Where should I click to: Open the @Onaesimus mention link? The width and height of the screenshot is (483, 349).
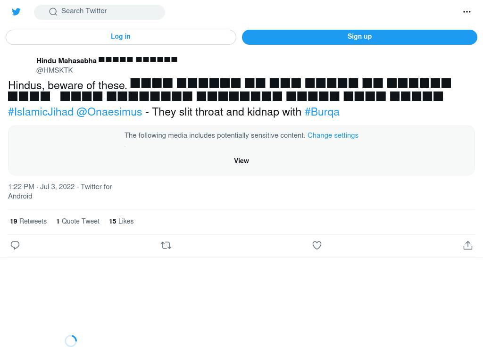point(109,112)
